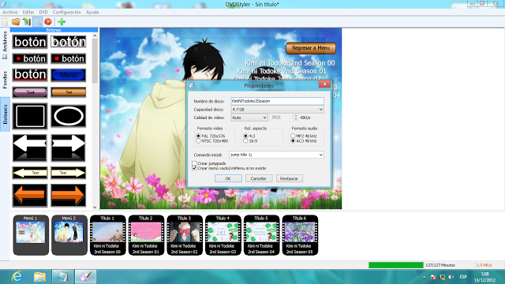Viewport: 505px width, 284px height.
Task: Click the green plus Add file icon
Action: coord(62,21)
